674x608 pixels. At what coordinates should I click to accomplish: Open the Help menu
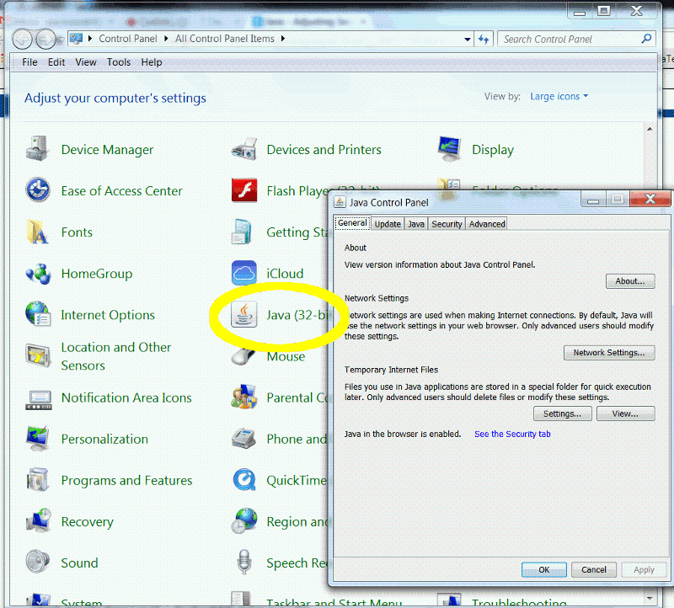tap(152, 62)
